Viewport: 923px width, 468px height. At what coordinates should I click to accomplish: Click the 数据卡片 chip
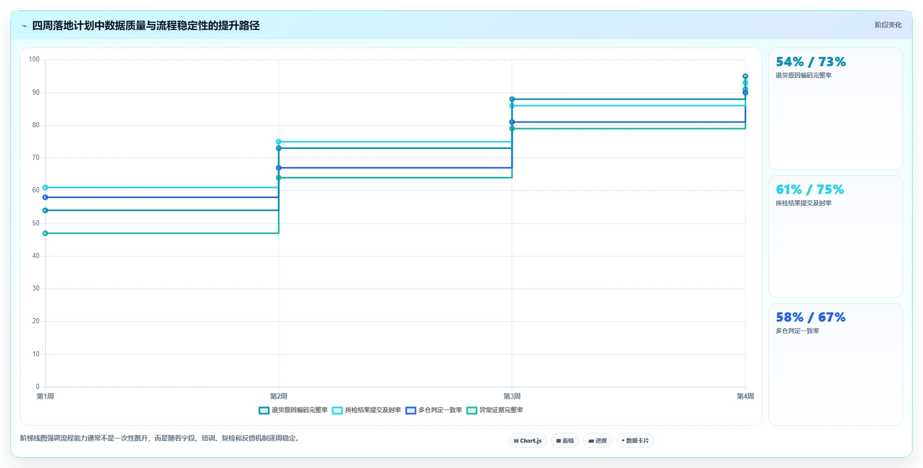[635, 441]
